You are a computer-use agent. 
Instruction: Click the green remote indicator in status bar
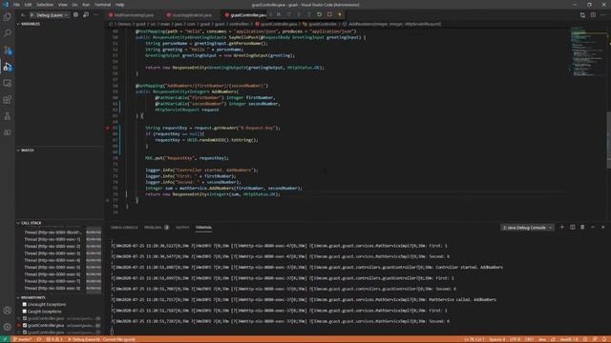pyautogui.click(x=5, y=339)
